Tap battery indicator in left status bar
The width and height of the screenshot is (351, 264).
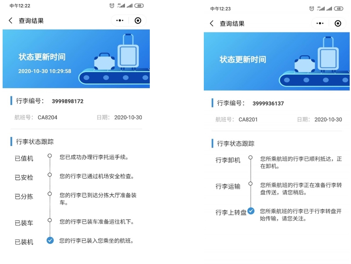pos(139,6)
